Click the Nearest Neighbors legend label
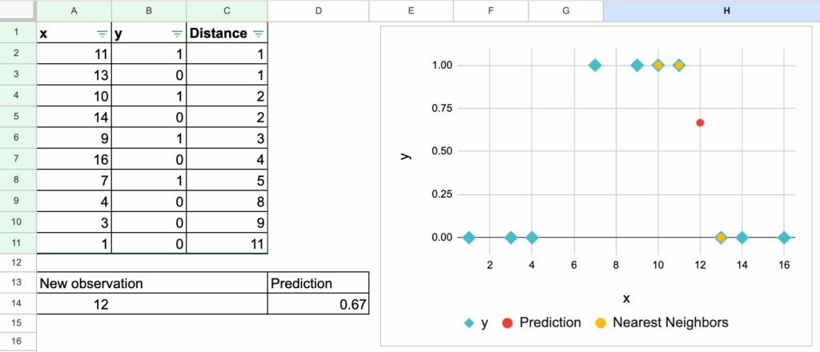The width and height of the screenshot is (820, 352). click(x=669, y=323)
